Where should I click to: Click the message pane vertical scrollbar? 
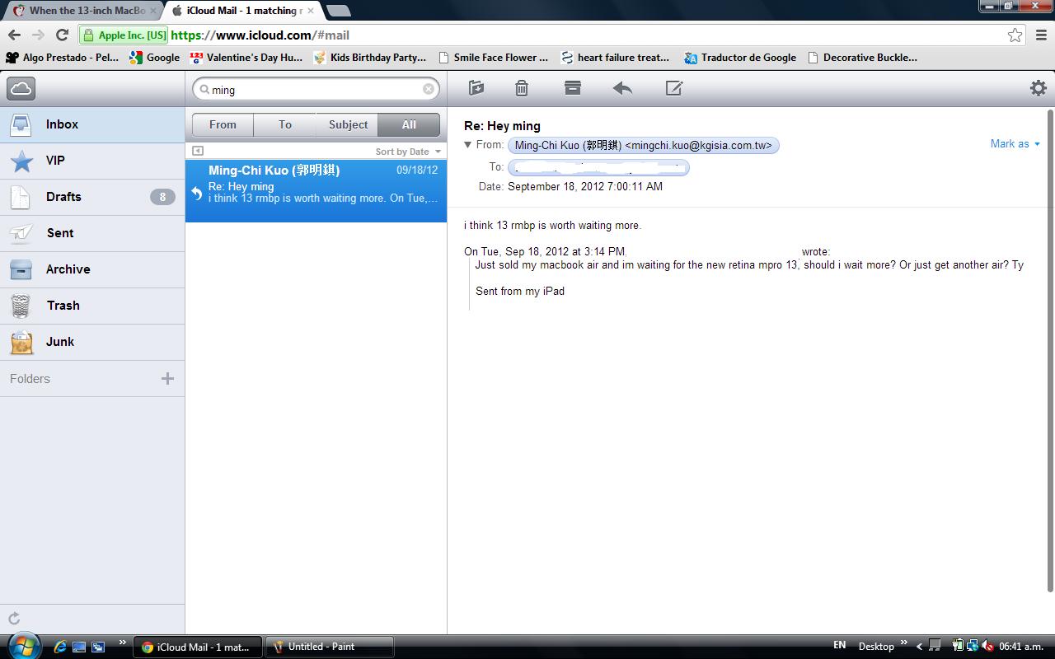click(x=1050, y=350)
